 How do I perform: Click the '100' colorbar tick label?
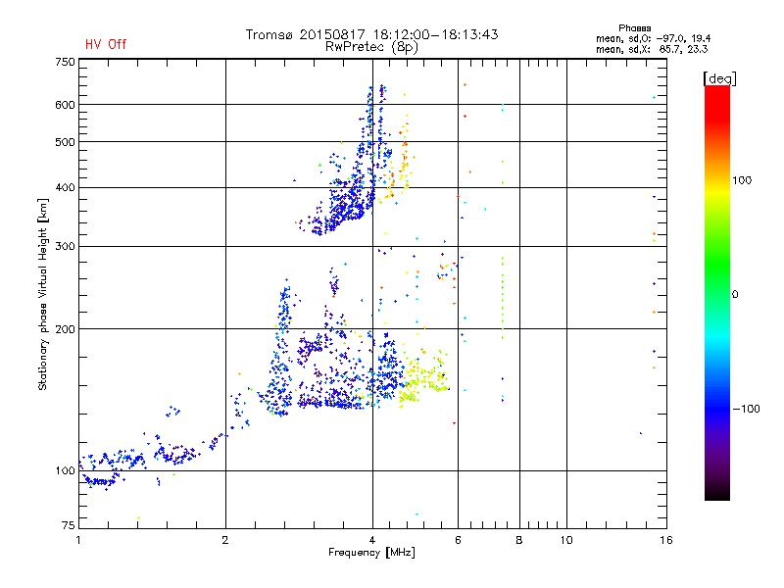coord(742,180)
